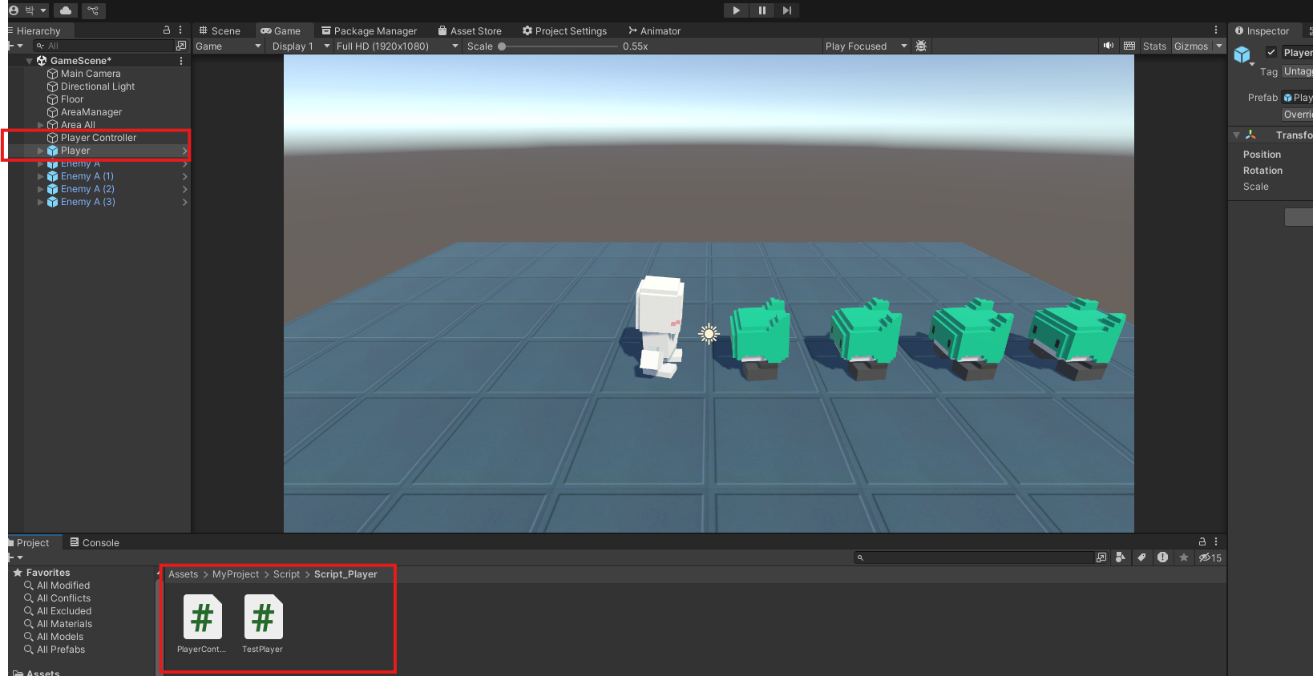
Task: Collapse the Transform component
Action: click(x=1237, y=135)
